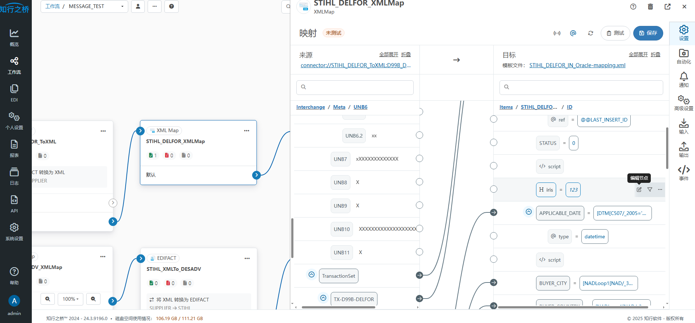Click the Meta breadcrumb link
Viewport: 695px width, 323px height.
click(339, 107)
